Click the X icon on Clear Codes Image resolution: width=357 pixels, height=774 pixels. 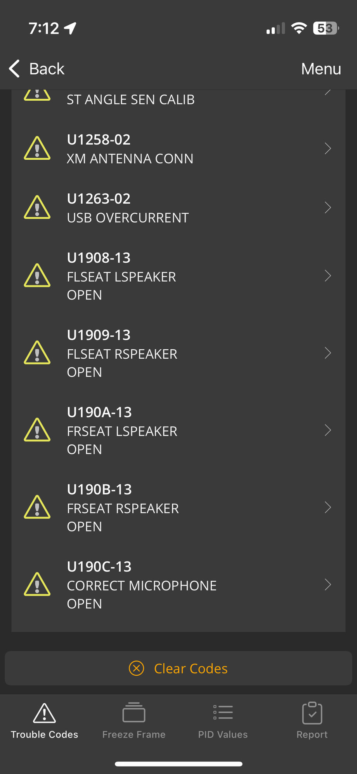coord(136,668)
